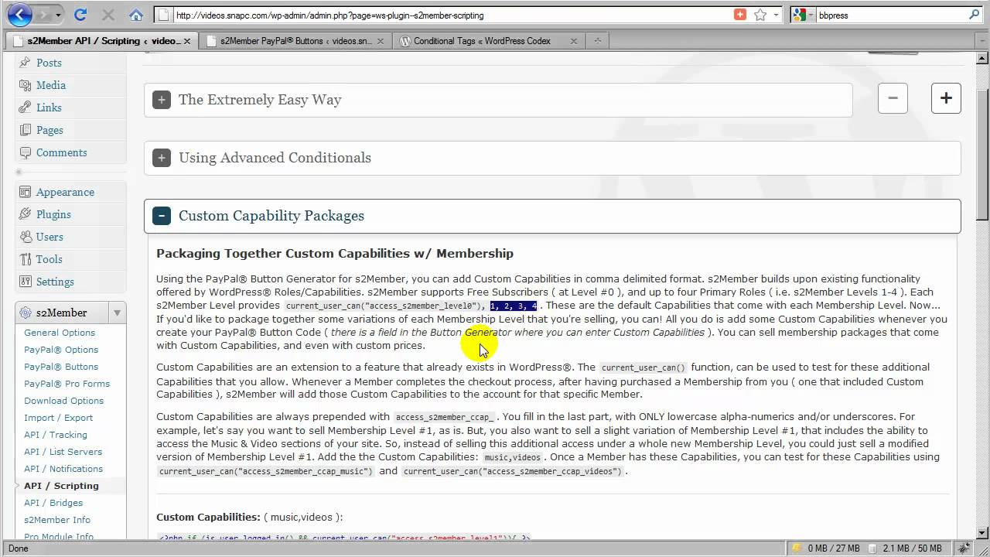Open the red plus feed icon in address bar
This screenshot has height=557, width=990.
click(740, 15)
